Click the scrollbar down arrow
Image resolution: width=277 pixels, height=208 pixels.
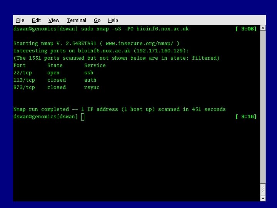coord(263,198)
